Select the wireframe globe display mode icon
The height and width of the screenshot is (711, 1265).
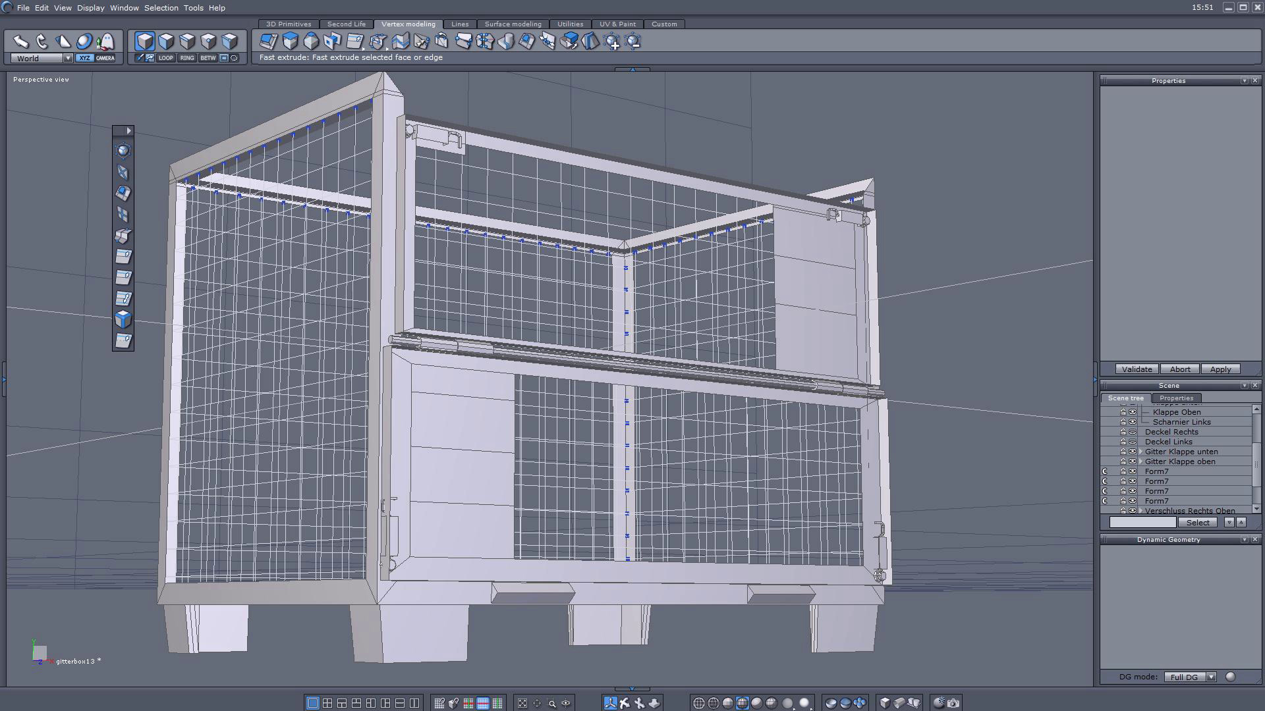[x=699, y=703]
